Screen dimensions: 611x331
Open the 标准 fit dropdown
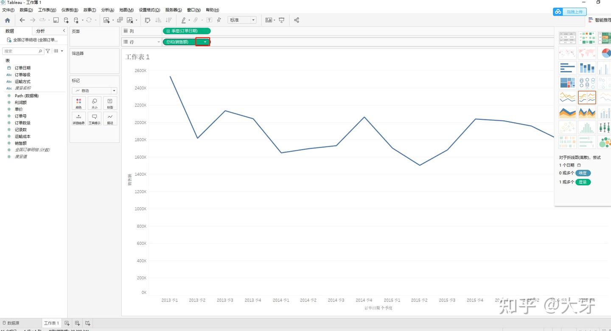coord(242,20)
